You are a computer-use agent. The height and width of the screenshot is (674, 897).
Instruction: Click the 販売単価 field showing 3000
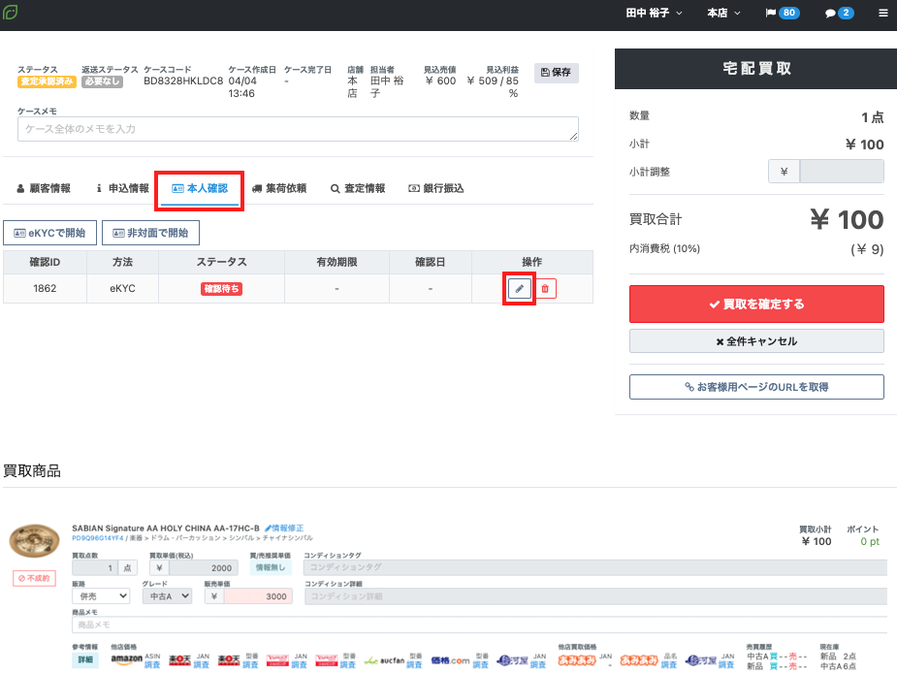point(257,596)
